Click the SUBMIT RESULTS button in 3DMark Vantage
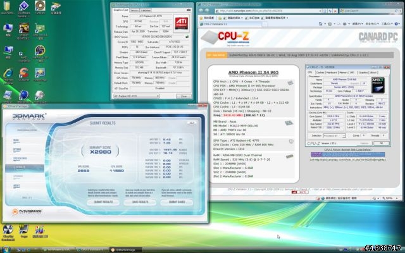Screen dimensions: 405x253 [x=103, y=202]
